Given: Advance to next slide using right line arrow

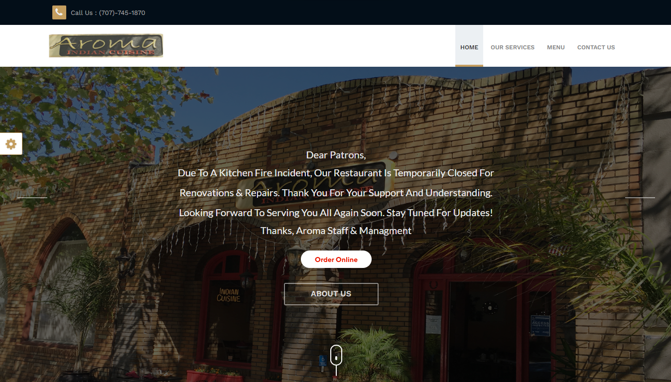Looking at the screenshot, I should tap(640, 198).
